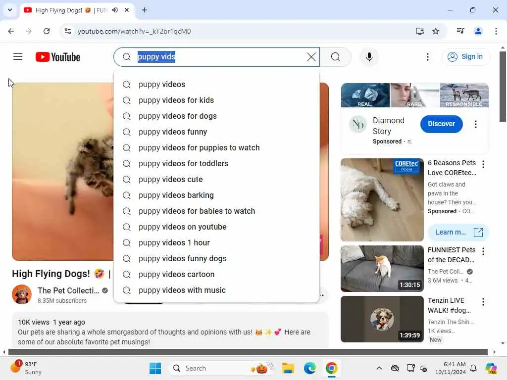Pick suggestion "puppy videos funny dogs"
The height and width of the screenshot is (380, 507).
point(216,258)
